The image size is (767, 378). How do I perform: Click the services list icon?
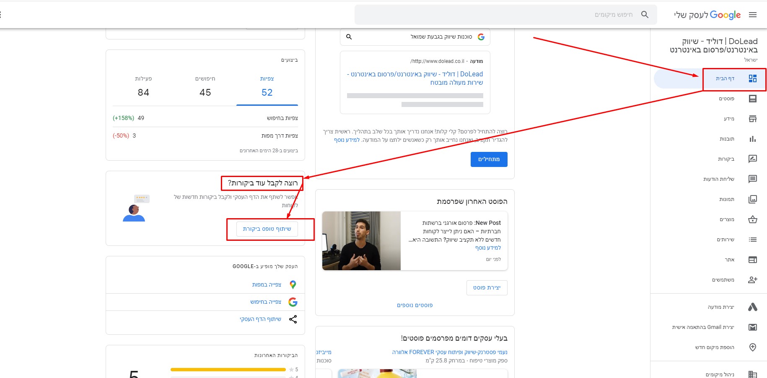[753, 240]
